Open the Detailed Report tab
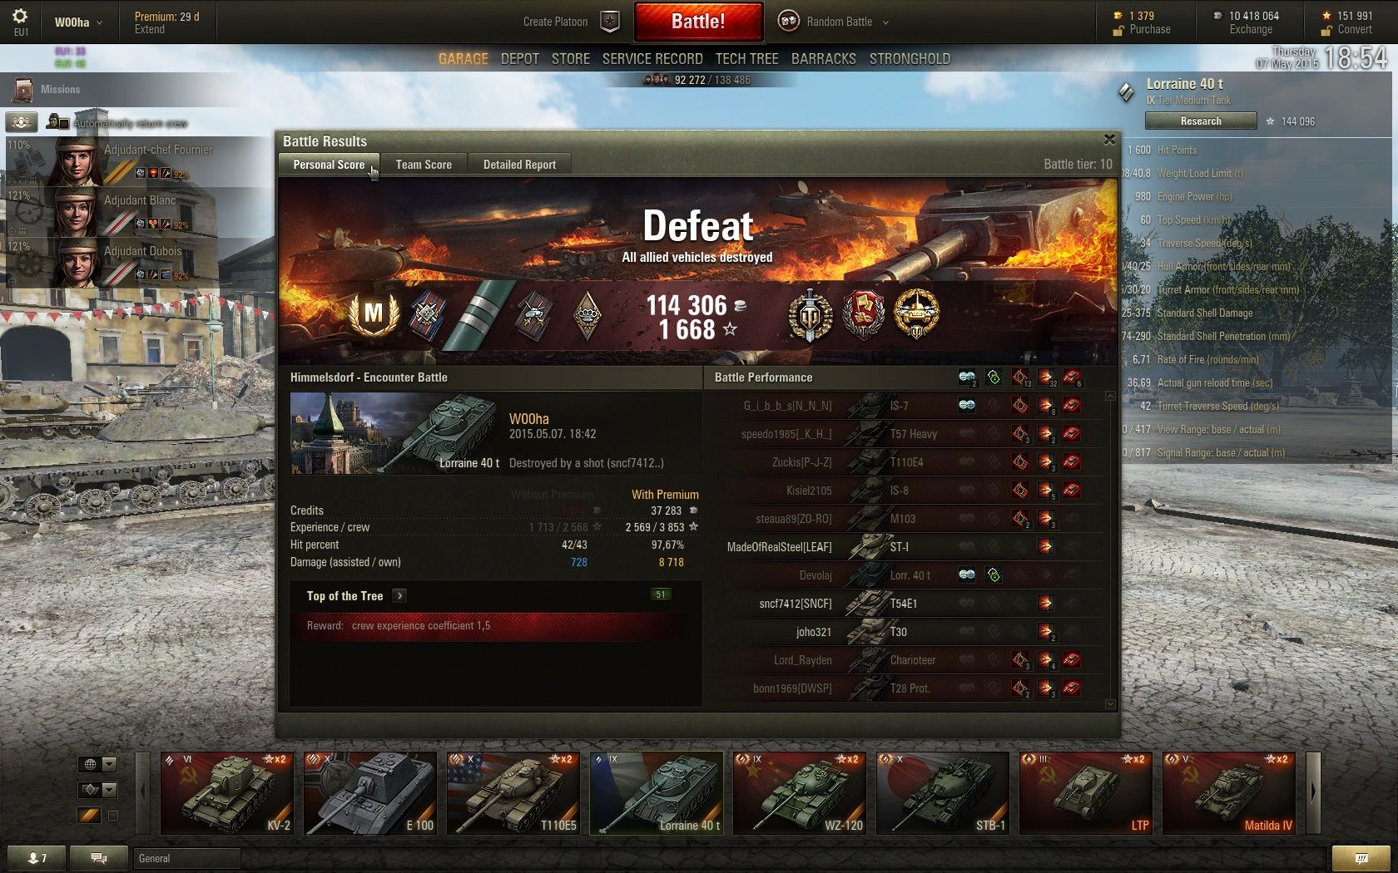Viewport: 1398px width, 873px height. [519, 165]
